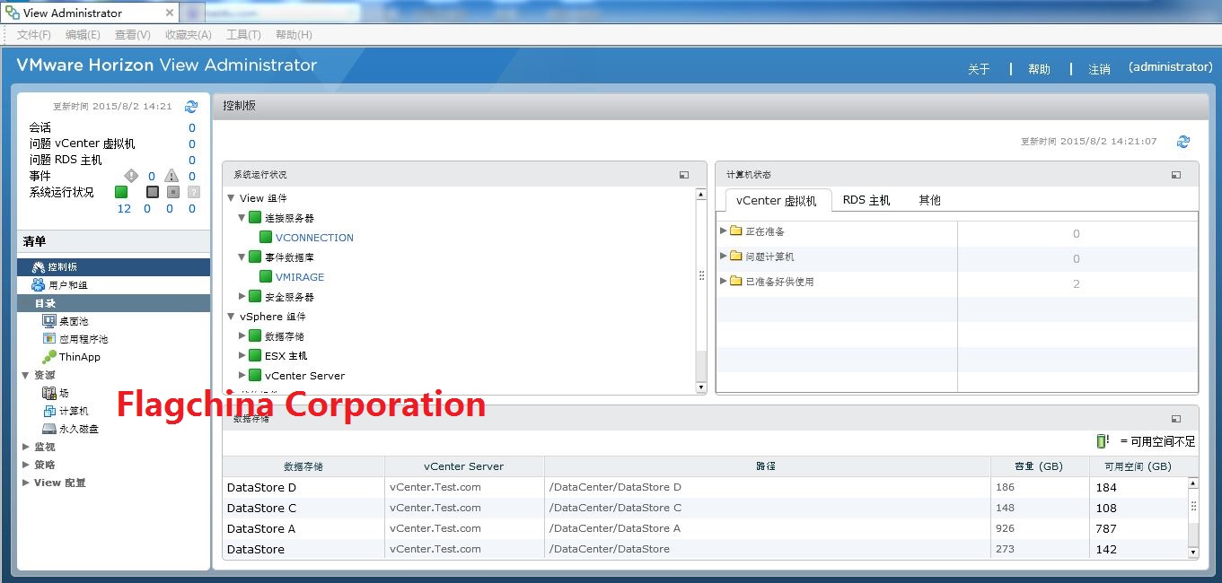
Task: Expand the vCenter Server node
Action: [242, 376]
